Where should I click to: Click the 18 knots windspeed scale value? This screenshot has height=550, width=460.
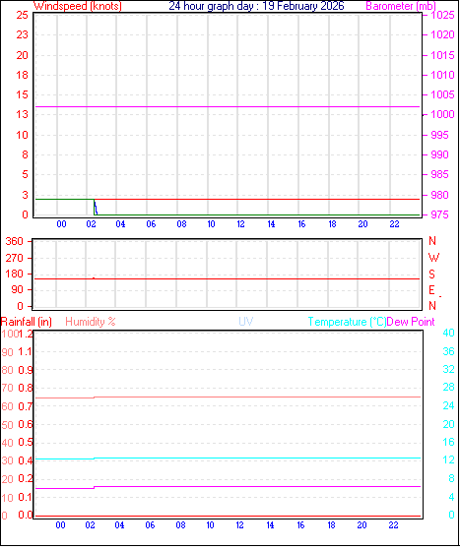(22, 75)
